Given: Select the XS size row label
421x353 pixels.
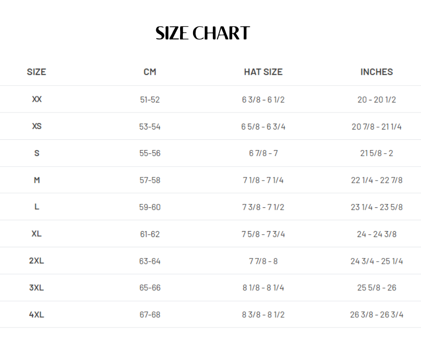Looking at the screenshot, I should (x=37, y=126).
